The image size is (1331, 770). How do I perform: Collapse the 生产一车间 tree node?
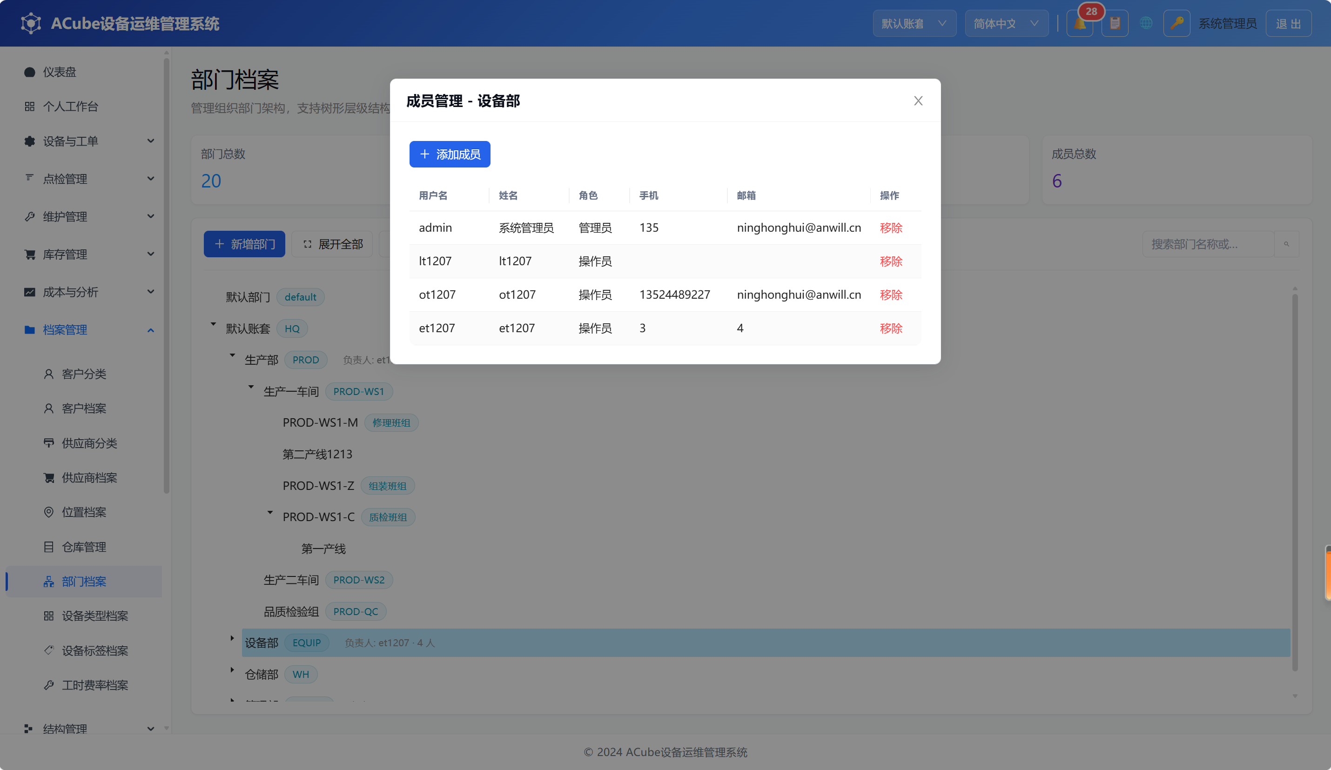coord(251,387)
